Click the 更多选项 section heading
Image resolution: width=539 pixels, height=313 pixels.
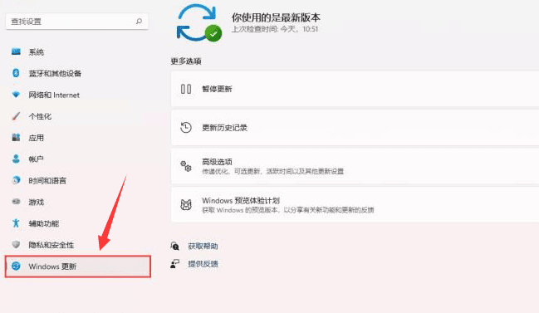click(x=186, y=61)
